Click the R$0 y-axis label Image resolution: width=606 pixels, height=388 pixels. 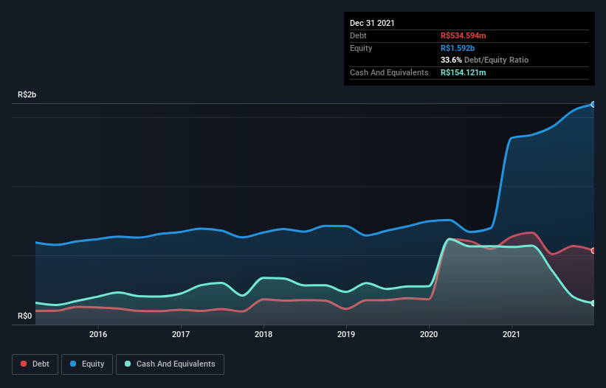[25, 316]
